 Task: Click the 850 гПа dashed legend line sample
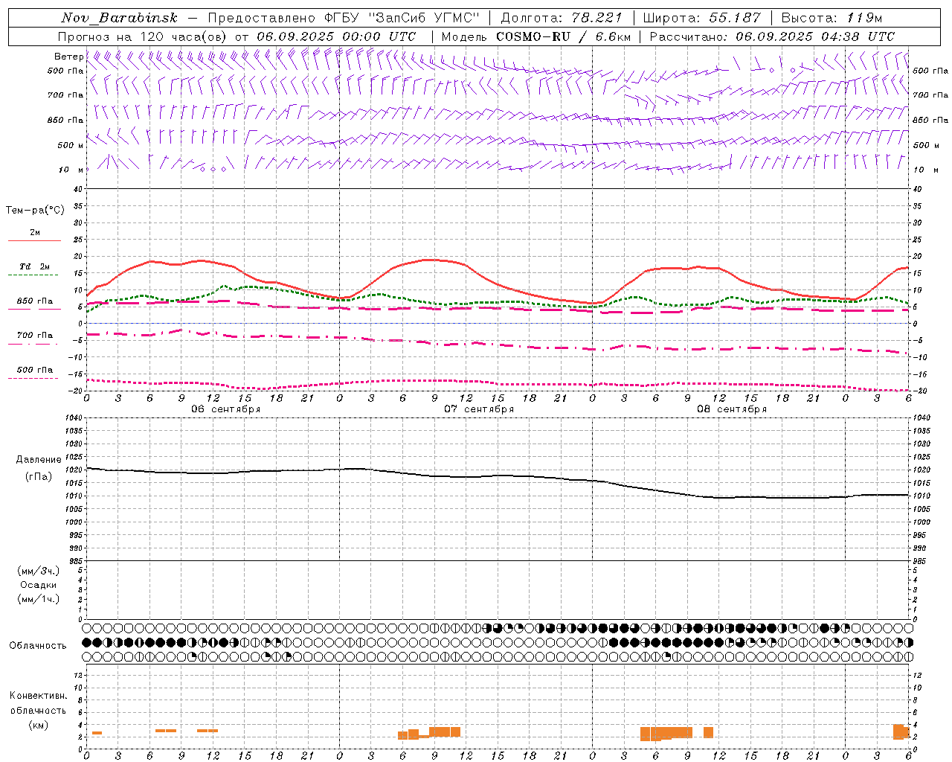pos(33,310)
